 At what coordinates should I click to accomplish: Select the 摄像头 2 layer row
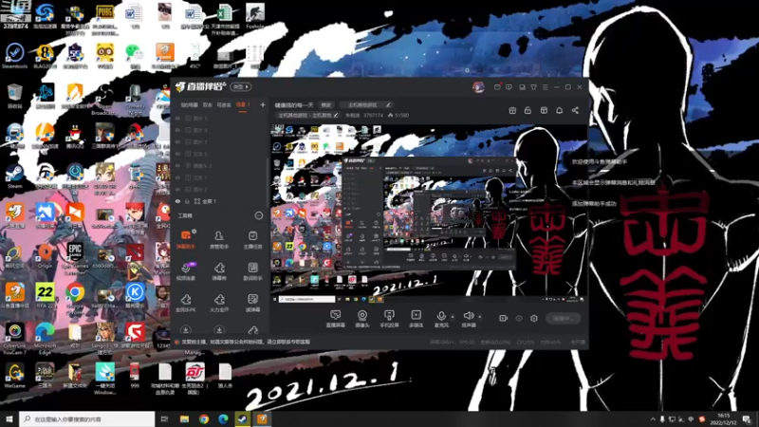click(x=219, y=165)
